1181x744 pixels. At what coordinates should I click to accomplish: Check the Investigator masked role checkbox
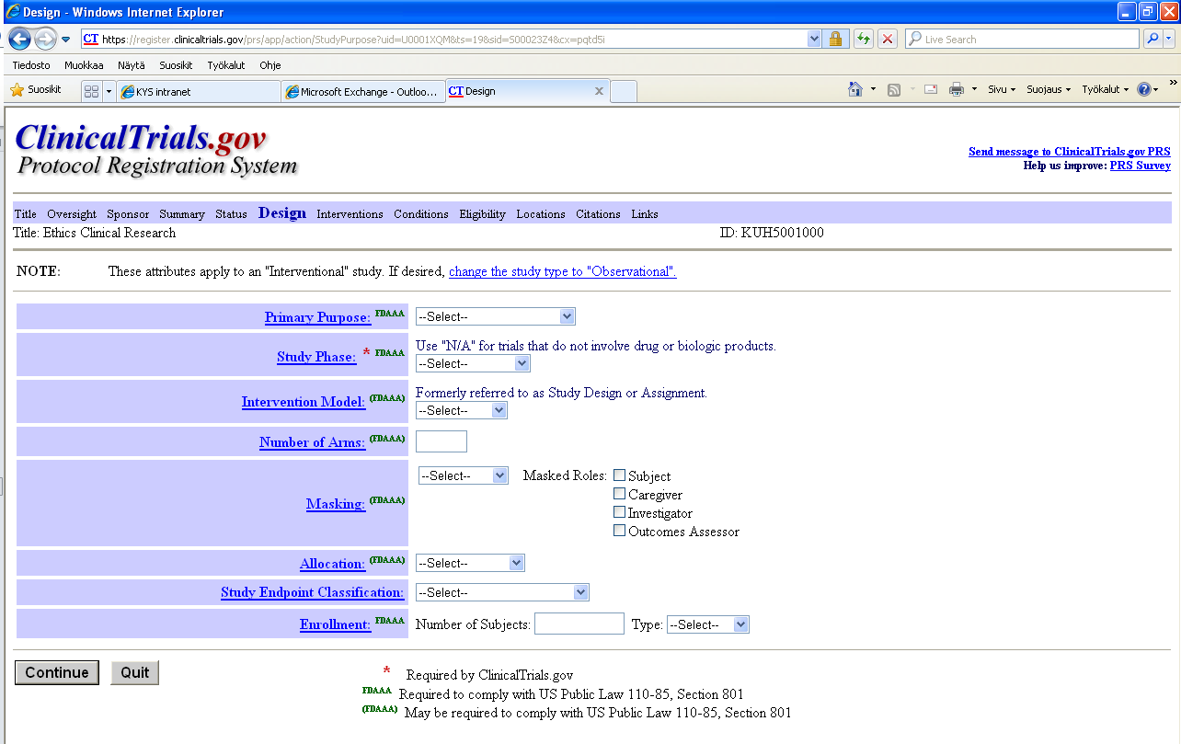click(x=620, y=512)
